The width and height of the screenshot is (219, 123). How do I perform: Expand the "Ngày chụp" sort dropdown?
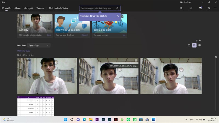[39, 45]
